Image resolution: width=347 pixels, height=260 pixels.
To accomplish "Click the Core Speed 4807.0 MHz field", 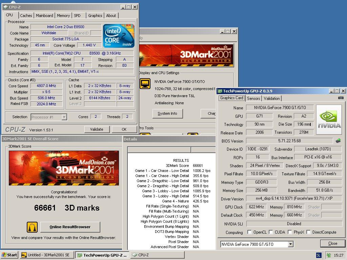I will pos(46,86).
